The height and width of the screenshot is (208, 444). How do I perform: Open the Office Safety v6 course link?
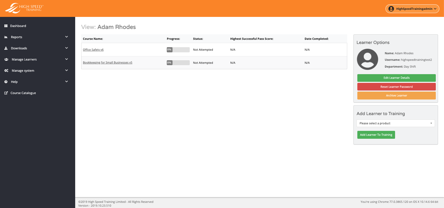(93, 50)
